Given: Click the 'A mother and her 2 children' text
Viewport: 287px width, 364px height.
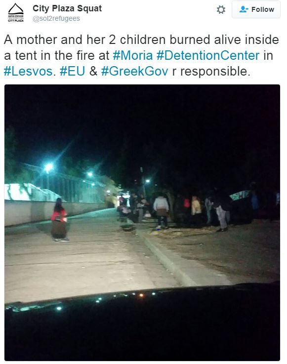Looking at the screenshot, I should coord(85,40).
